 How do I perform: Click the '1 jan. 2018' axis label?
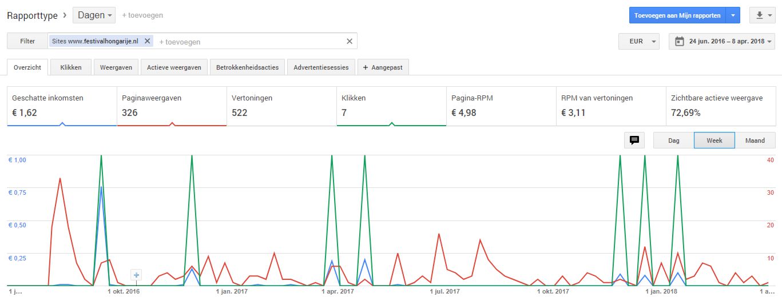[661, 291]
